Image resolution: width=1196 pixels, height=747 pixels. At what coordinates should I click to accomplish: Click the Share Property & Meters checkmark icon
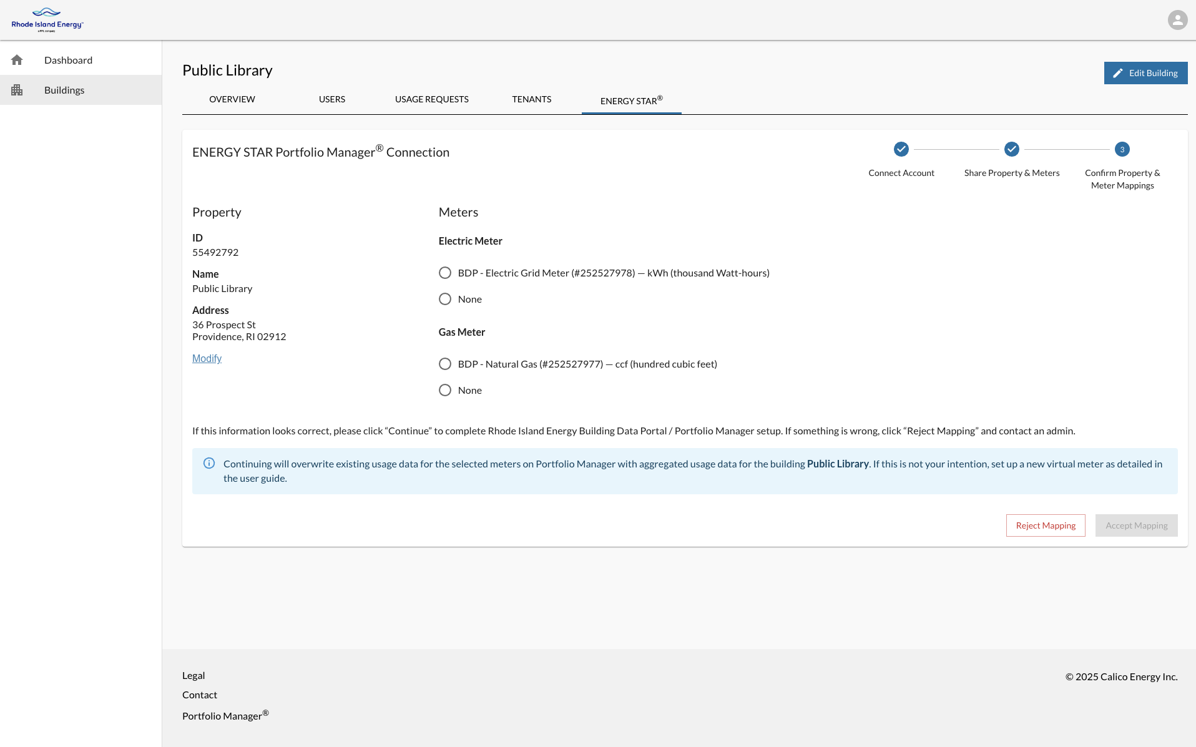pyautogui.click(x=1011, y=149)
